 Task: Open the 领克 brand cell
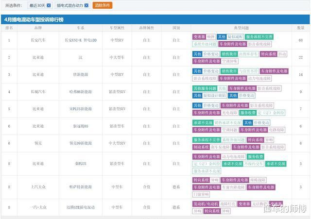(38, 143)
